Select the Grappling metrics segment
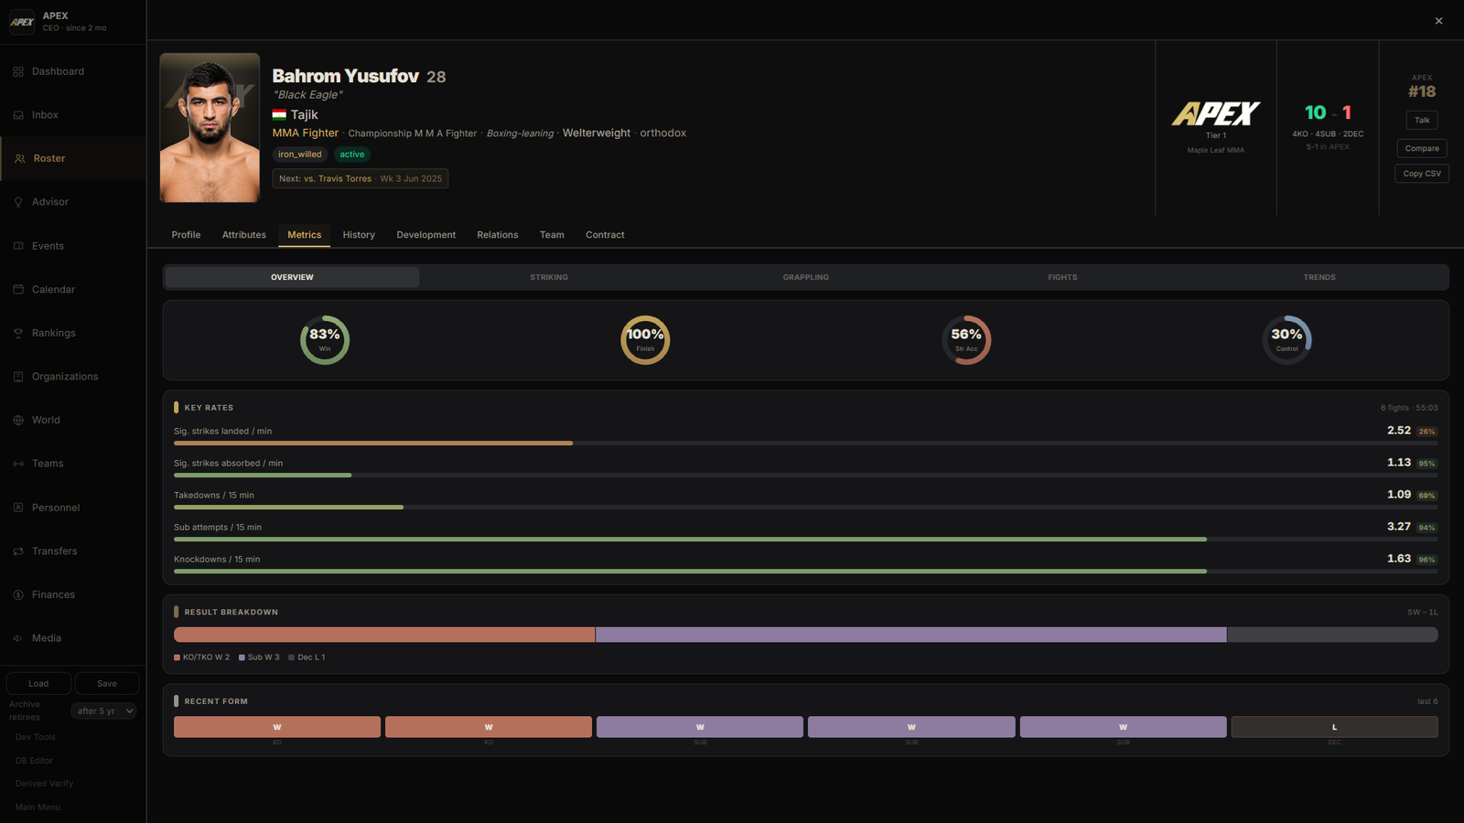 point(806,277)
